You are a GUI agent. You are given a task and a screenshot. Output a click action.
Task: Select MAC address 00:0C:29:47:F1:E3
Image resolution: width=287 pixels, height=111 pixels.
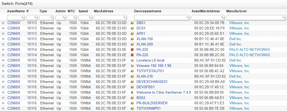tap(209, 103)
